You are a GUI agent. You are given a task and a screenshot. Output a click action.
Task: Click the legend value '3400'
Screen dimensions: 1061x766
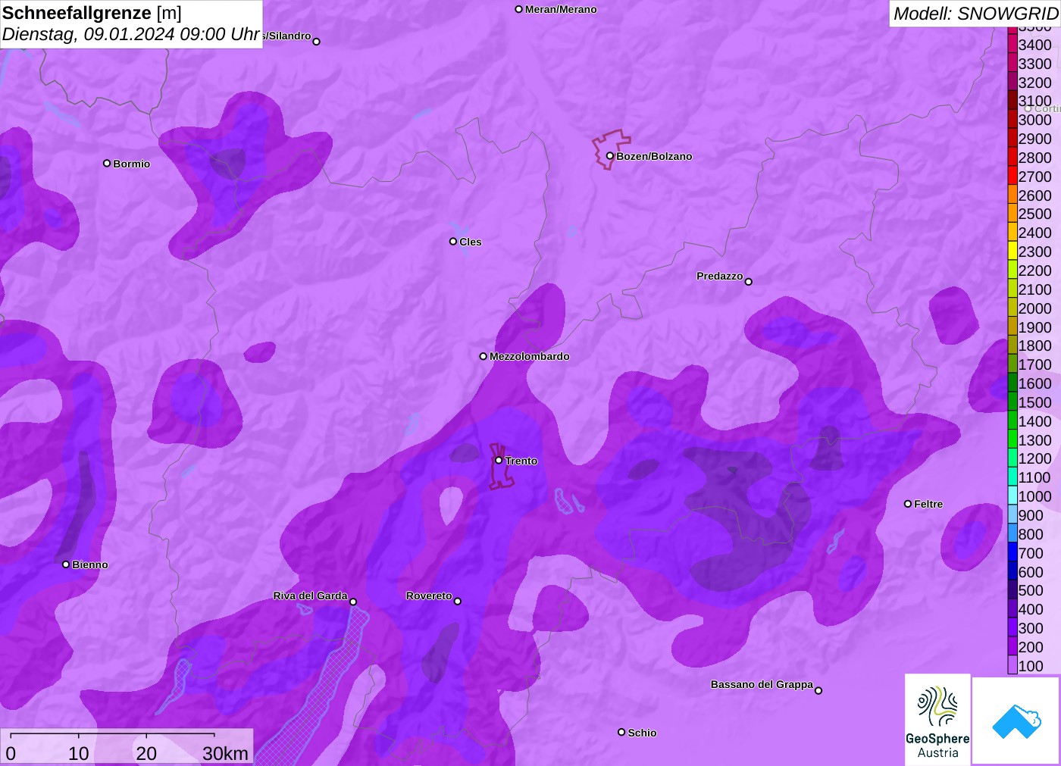(x=1035, y=45)
